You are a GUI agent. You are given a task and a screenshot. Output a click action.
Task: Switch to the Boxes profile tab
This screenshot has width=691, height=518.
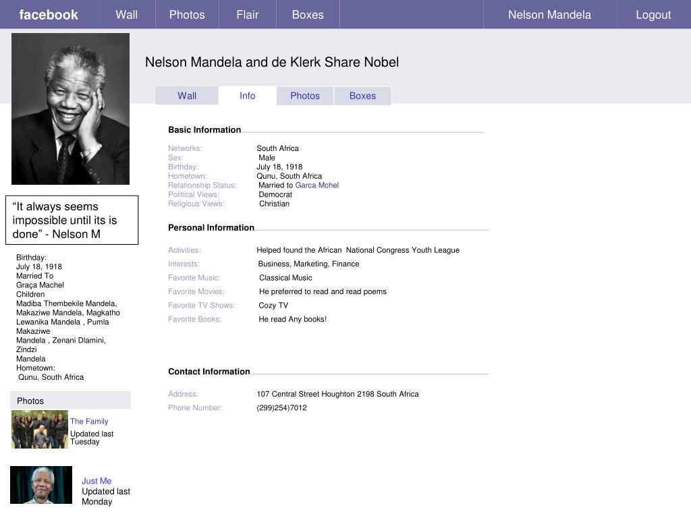[x=362, y=96]
